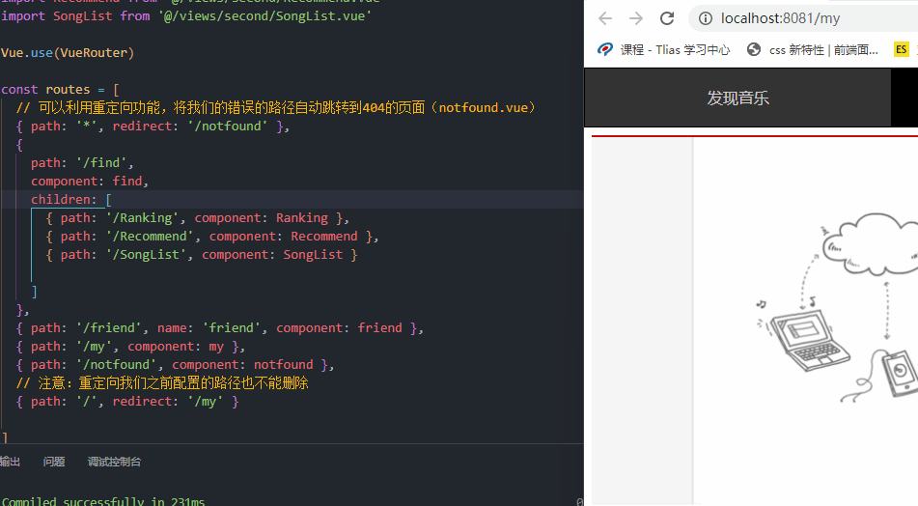Viewport: 918px width, 506px height.
Task: Click the 'const routes = [' line
Action: tap(60, 90)
